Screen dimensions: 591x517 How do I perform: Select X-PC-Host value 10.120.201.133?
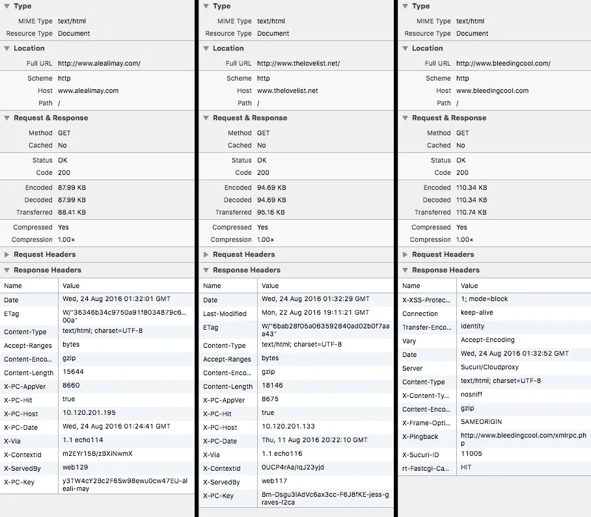[288, 426]
